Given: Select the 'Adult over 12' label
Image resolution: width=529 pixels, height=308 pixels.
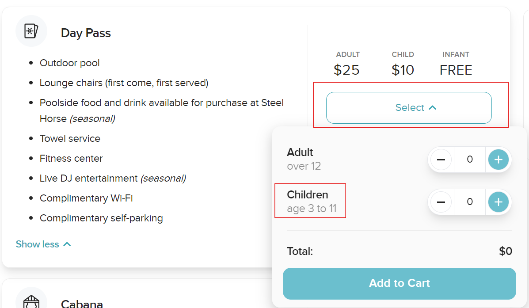Looking at the screenshot, I should (304, 159).
